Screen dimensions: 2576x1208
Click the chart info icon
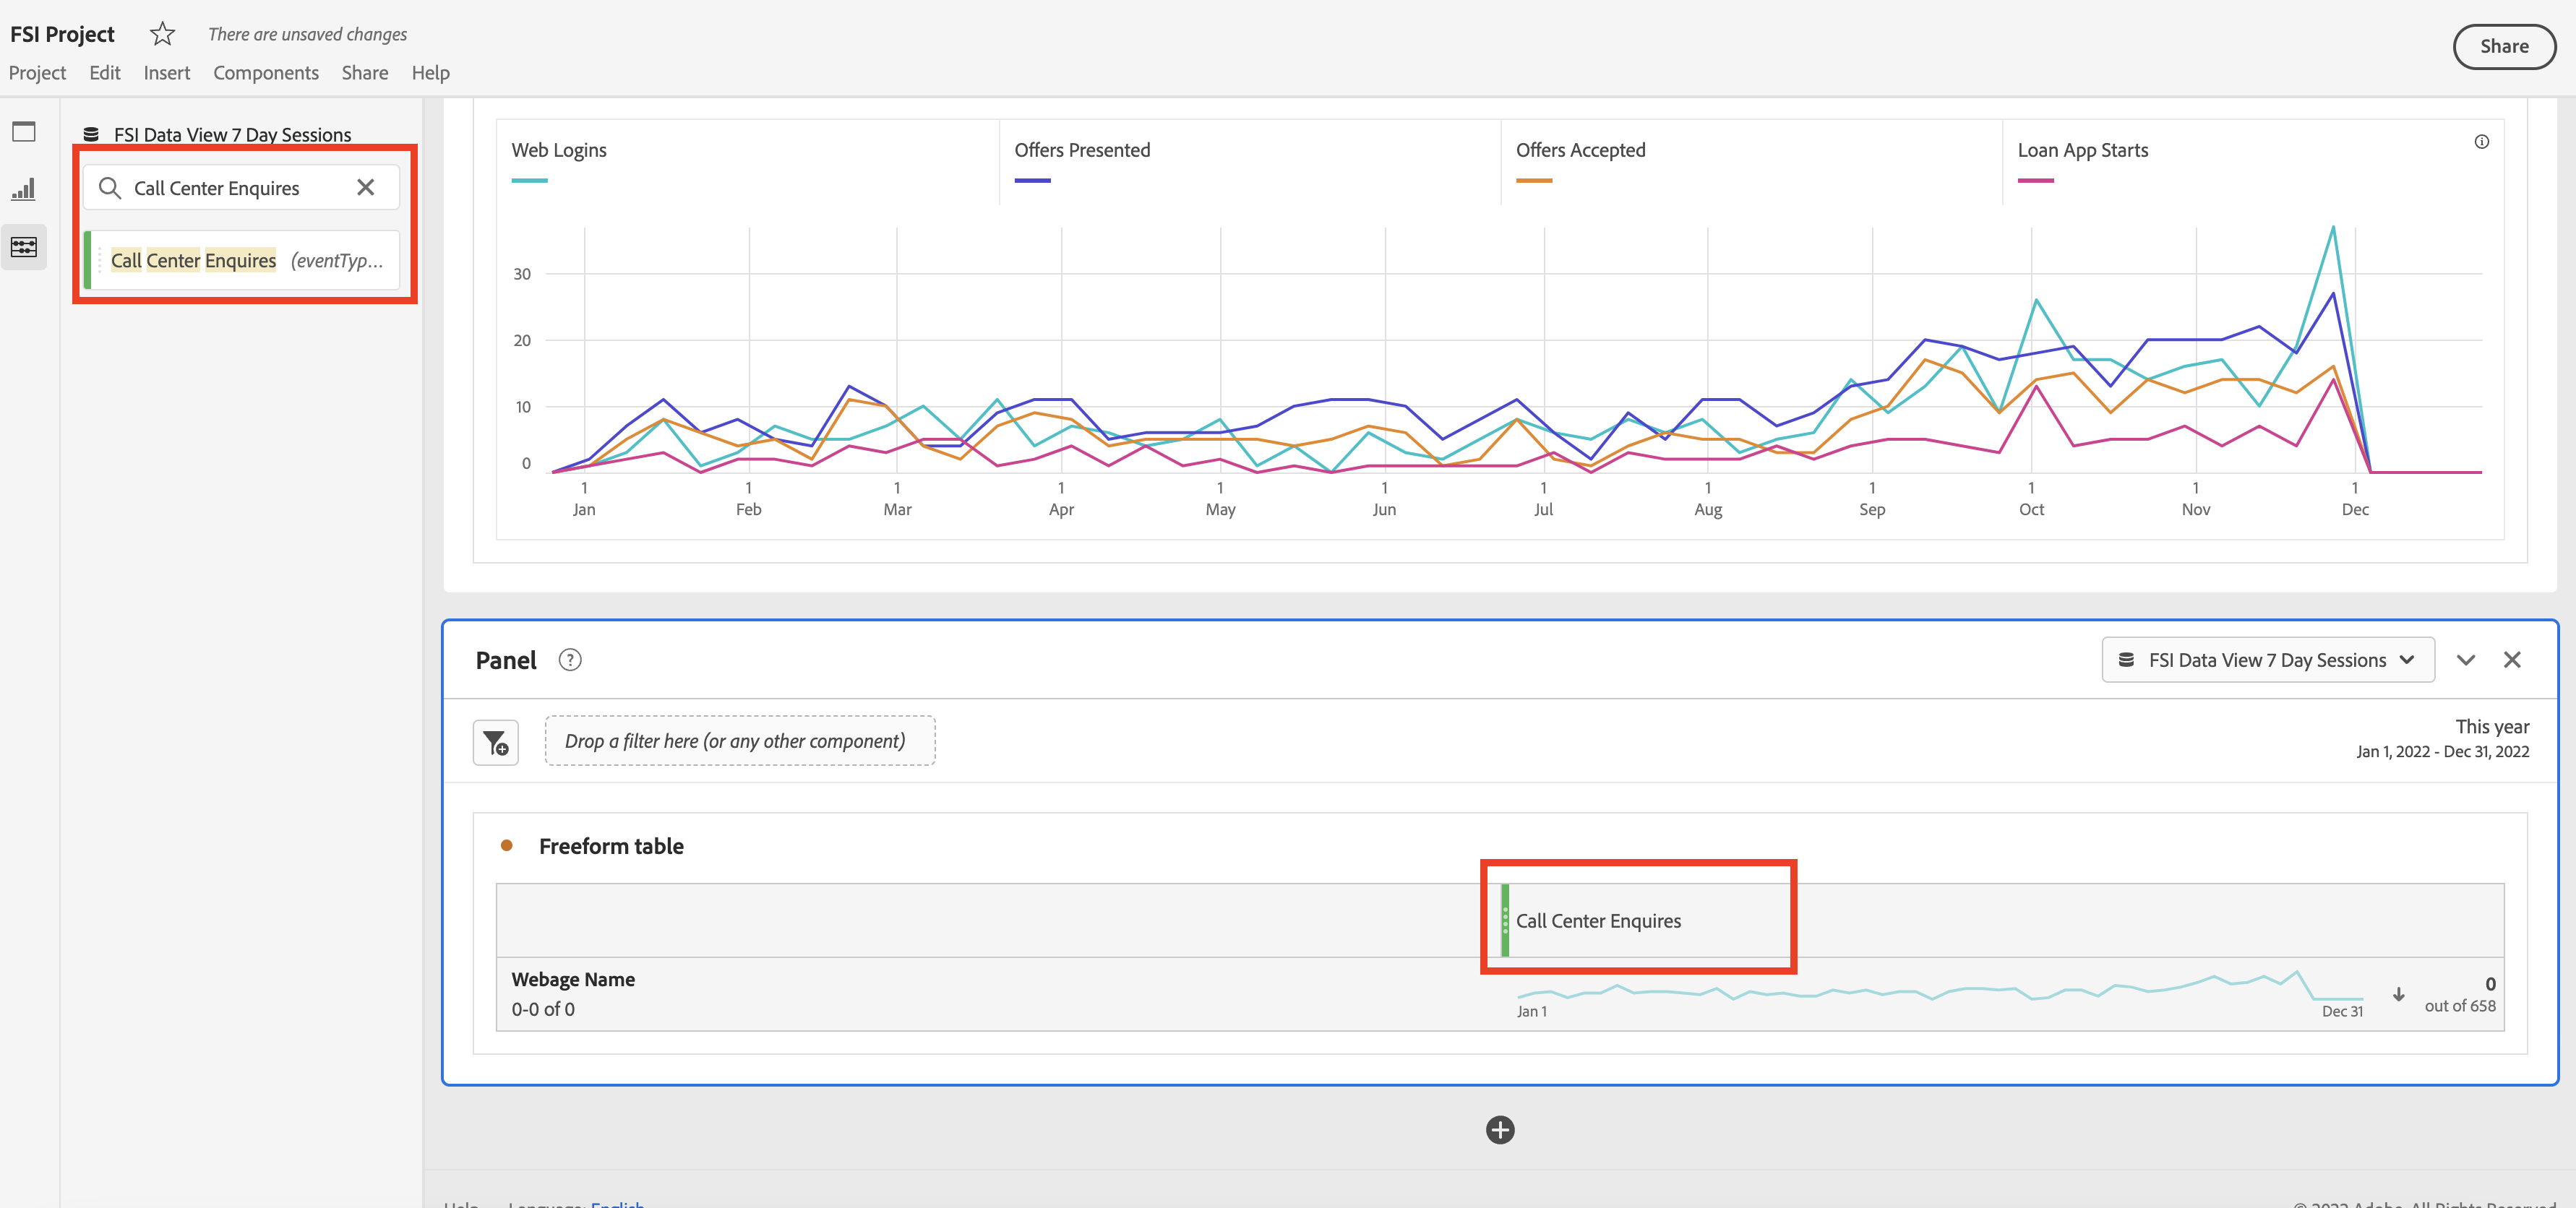[2481, 142]
